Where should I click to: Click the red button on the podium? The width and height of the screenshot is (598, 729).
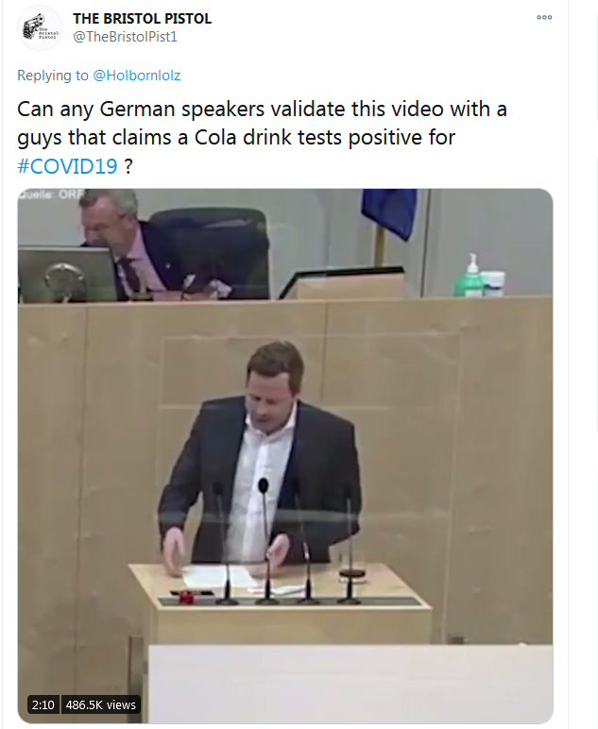tap(186, 597)
